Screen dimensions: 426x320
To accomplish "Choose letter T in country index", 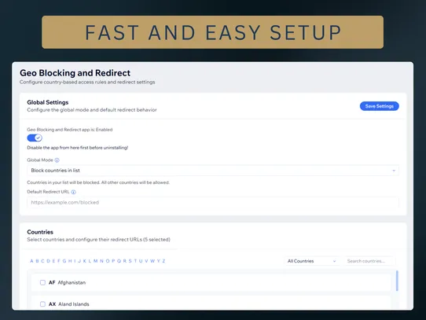I will 135,261.
